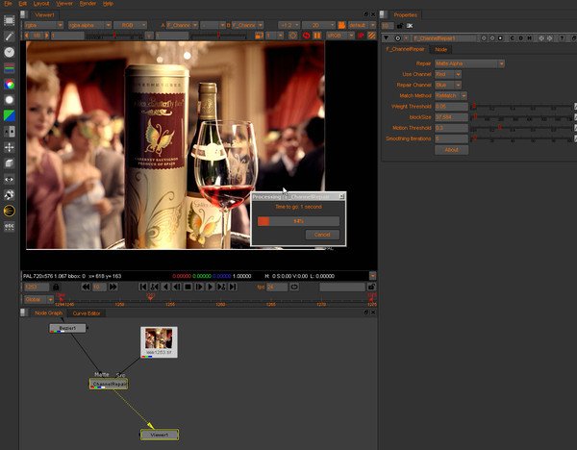Open the Furnace plugins round icon

(x=10, y=211)
